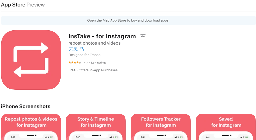This screenshot has width=256, height=140.
Task: Click the Free price label
Action: pos(72,70)
